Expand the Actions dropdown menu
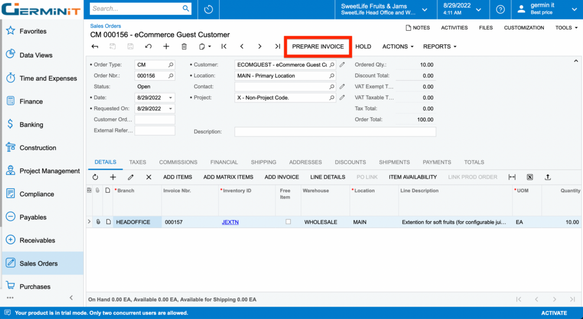Image resolution: width=583 pixels, height=319 pixels. 397,47
